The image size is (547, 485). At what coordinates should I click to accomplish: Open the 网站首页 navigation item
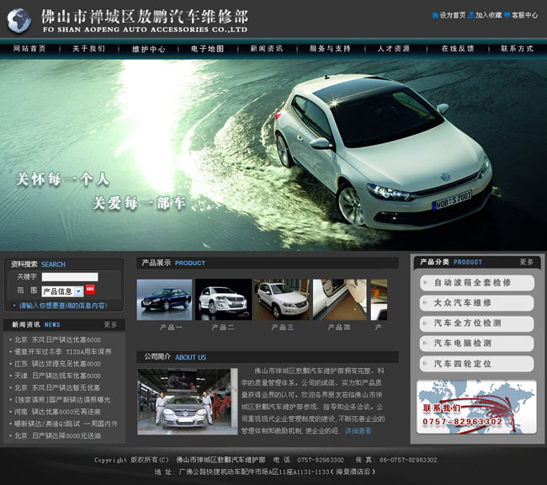pos(29,49)
